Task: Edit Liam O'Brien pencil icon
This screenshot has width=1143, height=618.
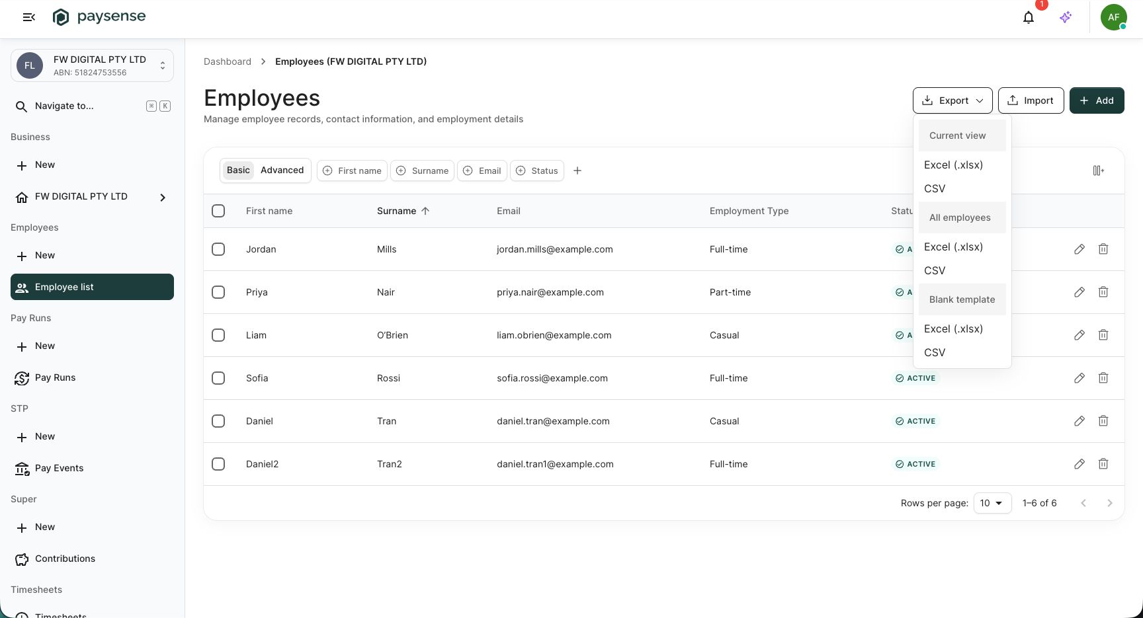Action: tap(1079, 335)
